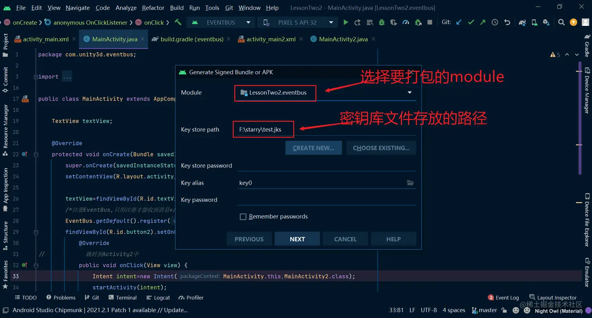592x318 pixels.
Task: Click the orange update notification icon
Action: point(574,22)
